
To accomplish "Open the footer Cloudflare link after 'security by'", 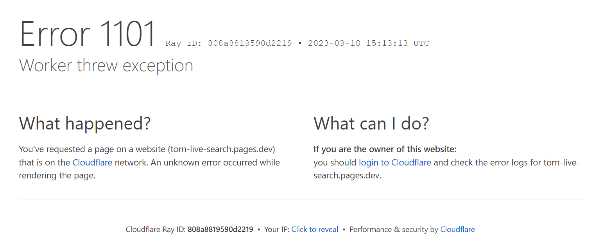I will (457, 230).
